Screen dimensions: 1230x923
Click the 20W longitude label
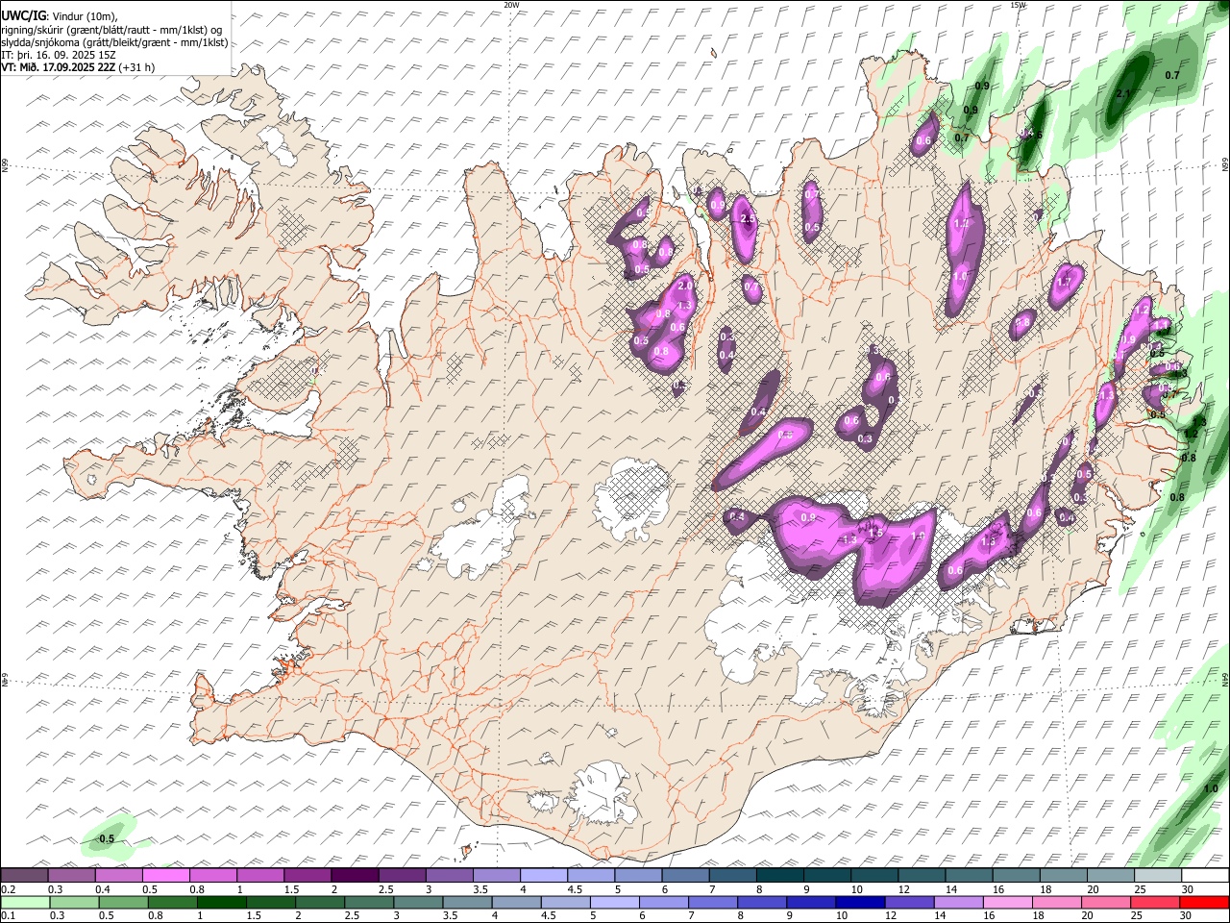[x=511, y=5]
